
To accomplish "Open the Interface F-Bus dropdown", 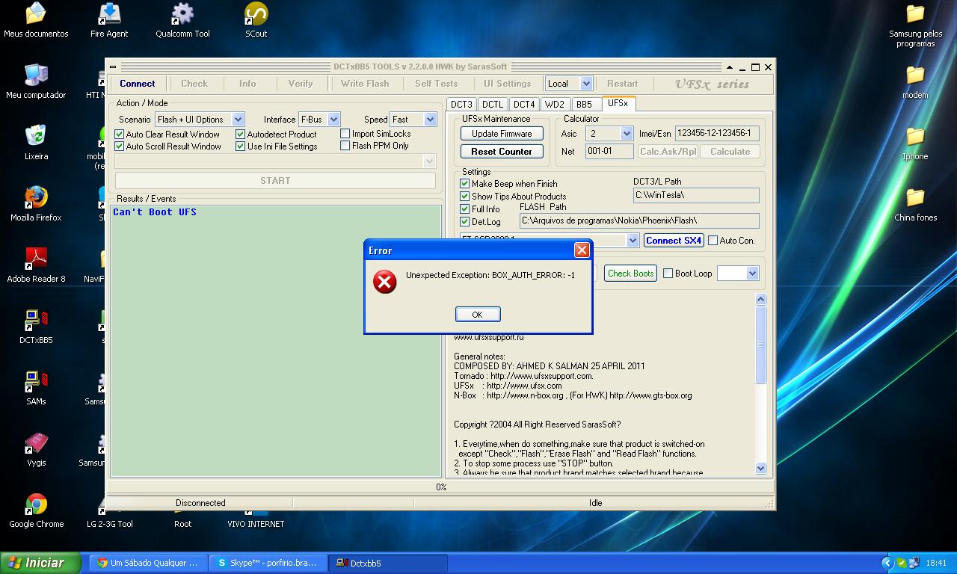I will [333, 120].
